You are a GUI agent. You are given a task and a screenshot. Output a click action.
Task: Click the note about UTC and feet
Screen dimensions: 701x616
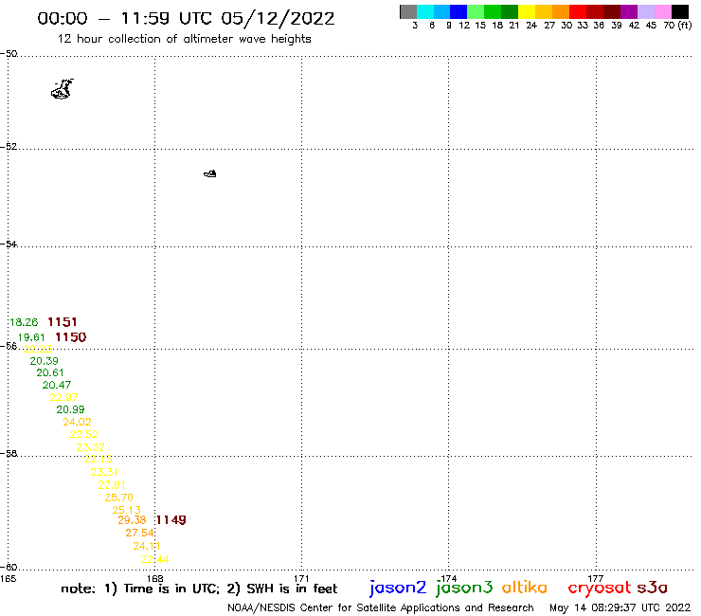[199, 589]
